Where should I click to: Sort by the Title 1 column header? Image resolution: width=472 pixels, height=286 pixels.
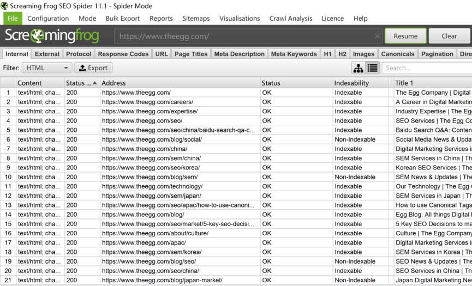[433, 83]
